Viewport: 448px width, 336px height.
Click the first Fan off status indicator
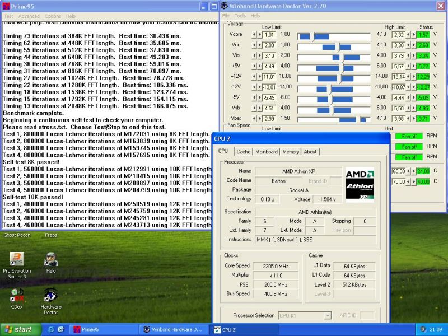click(x=409, y=136)
